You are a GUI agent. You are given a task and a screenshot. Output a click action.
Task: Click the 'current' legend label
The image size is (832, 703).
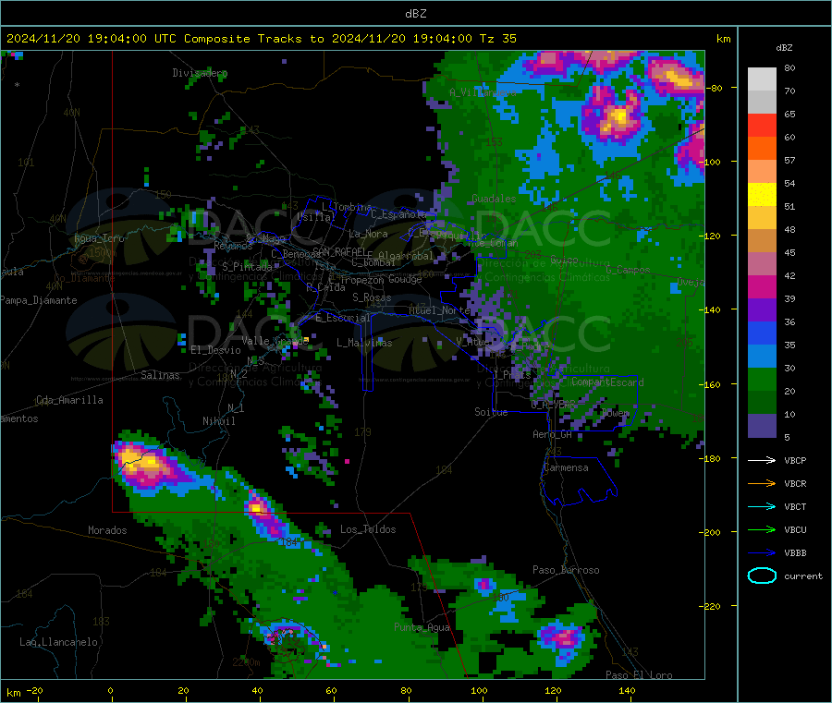click(x=803, y=576)
